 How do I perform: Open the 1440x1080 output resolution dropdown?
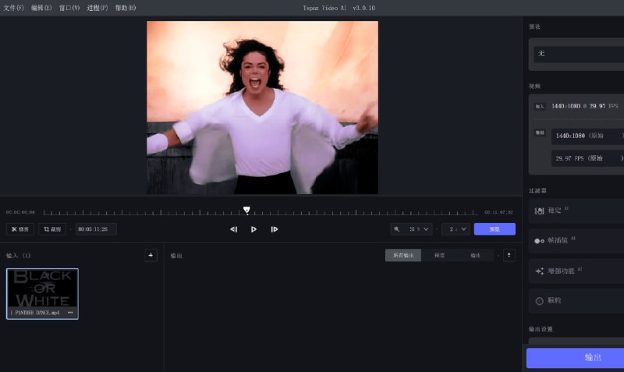[x=587, y=136]
